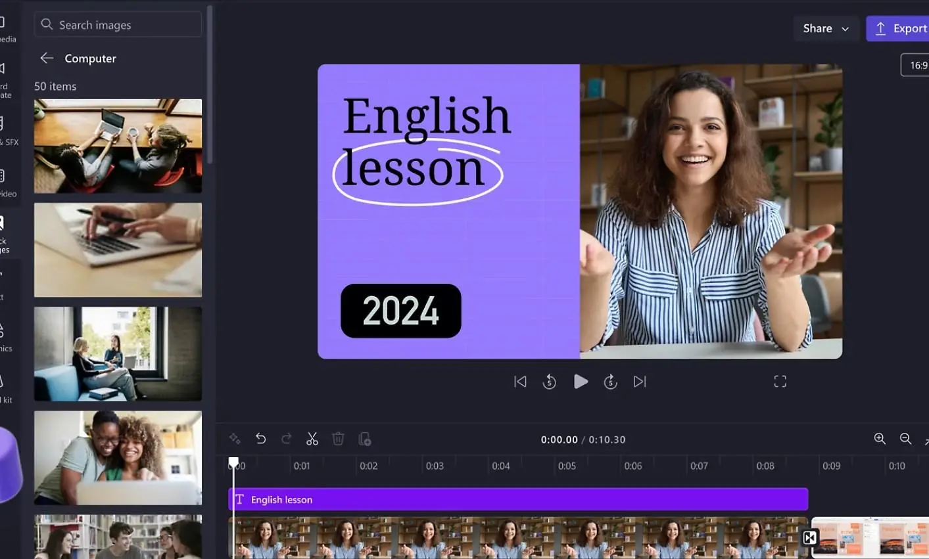Open the Share dropdown

826,28
